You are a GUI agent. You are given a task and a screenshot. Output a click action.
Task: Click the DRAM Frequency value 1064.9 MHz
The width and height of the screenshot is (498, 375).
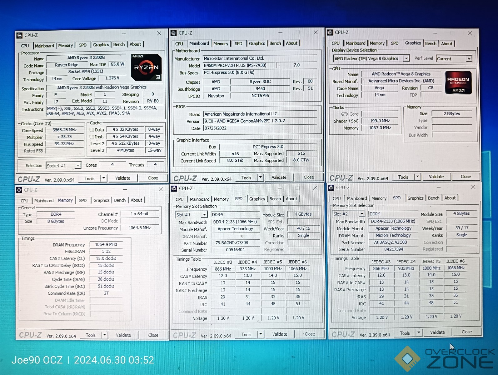(106, 244)
